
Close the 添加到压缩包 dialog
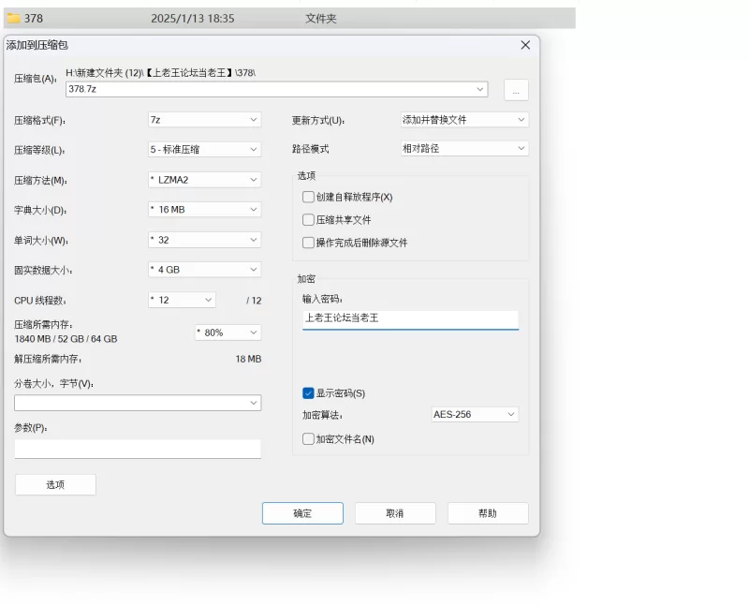pos(525,45)
